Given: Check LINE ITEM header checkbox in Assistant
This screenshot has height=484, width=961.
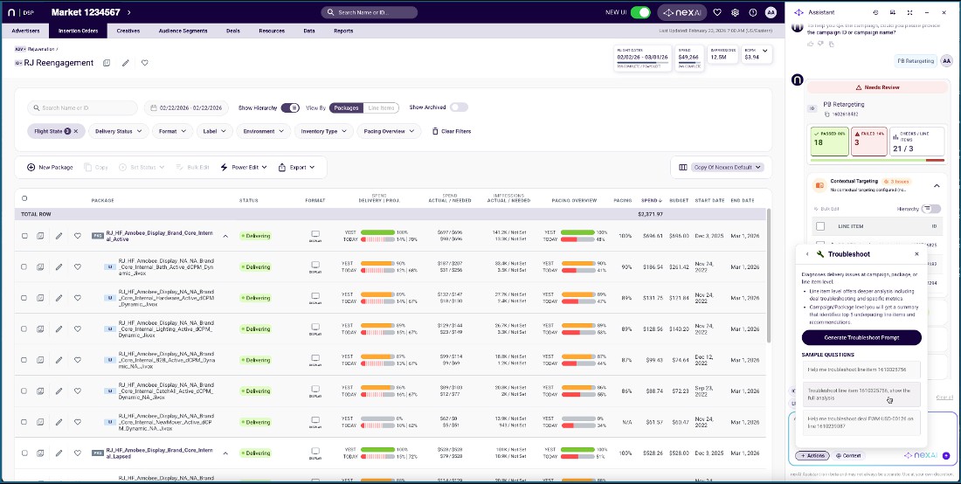Looking at the screenshot, I should [x=820, y=226].
